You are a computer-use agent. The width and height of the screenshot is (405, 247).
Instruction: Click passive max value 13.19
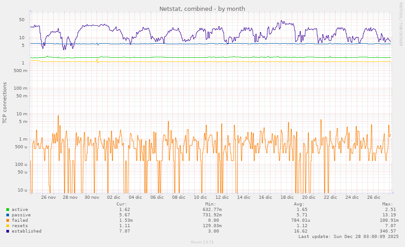coord(389,215)
